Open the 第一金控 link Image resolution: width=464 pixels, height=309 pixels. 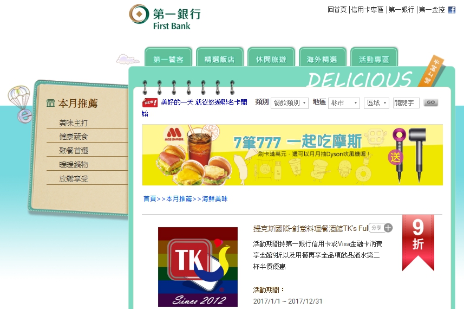432,10
